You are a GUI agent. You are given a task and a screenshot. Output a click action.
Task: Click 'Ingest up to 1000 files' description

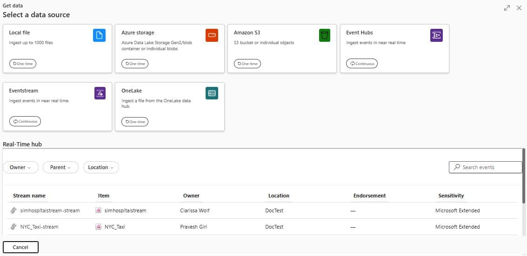click(31, 43)
